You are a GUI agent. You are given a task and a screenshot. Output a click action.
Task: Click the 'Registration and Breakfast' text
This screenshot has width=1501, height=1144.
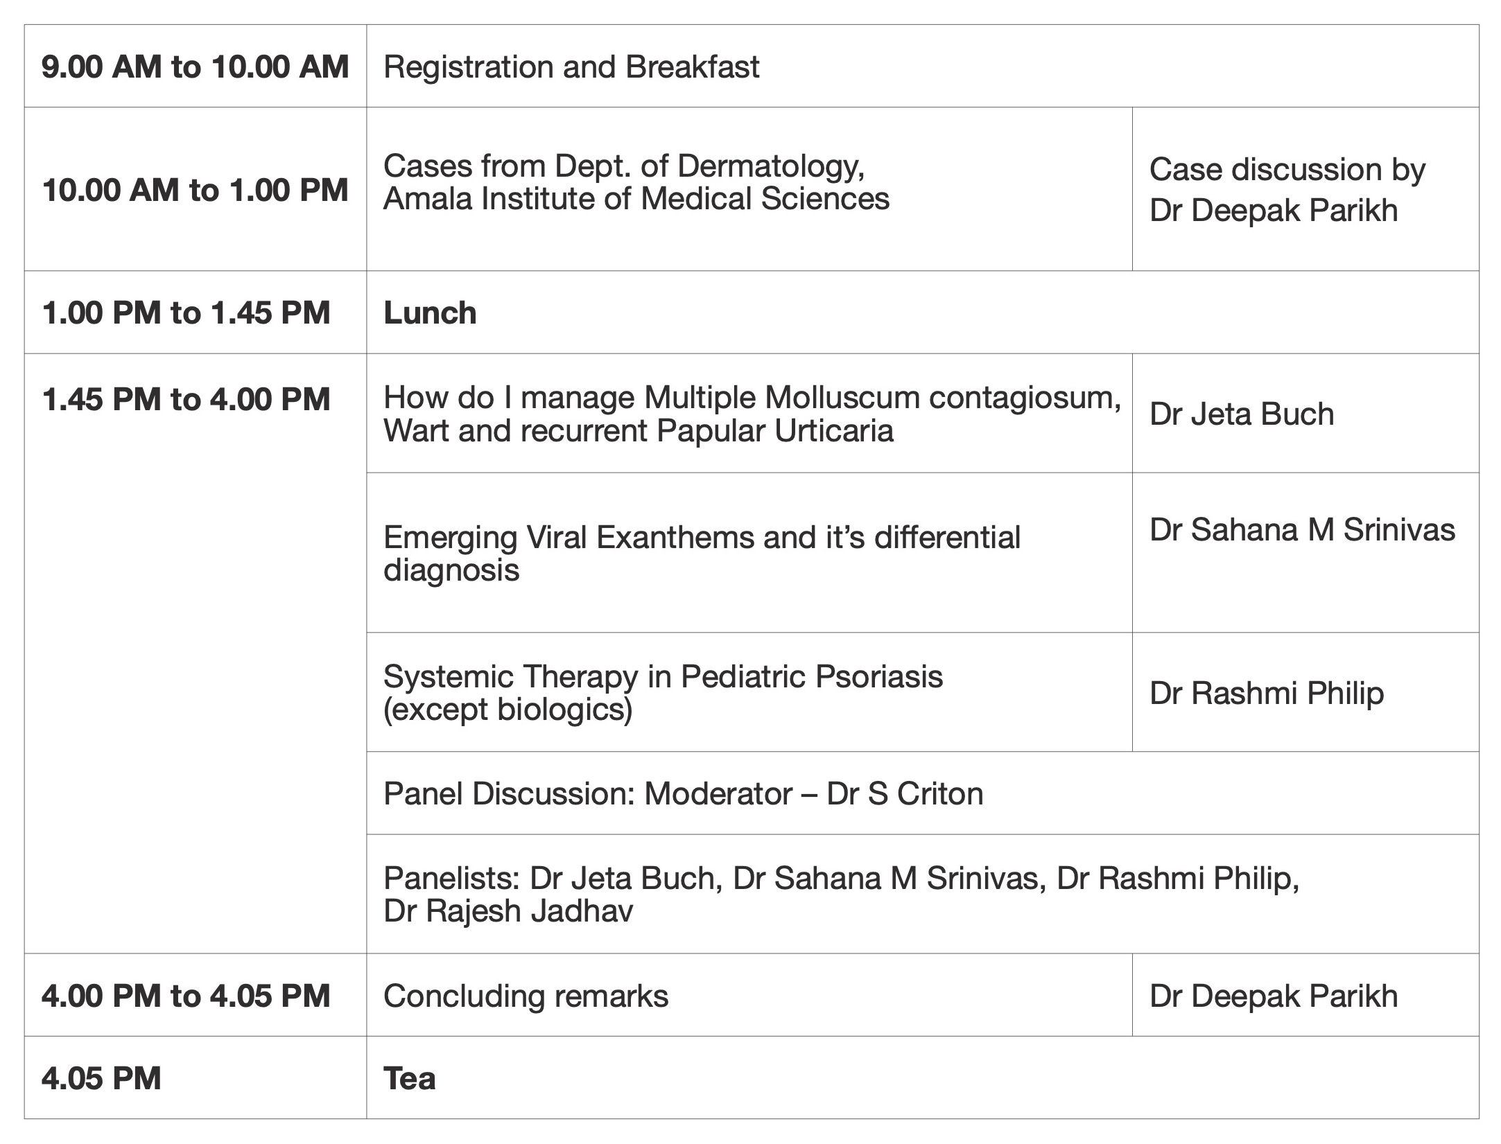coord(571,67)
